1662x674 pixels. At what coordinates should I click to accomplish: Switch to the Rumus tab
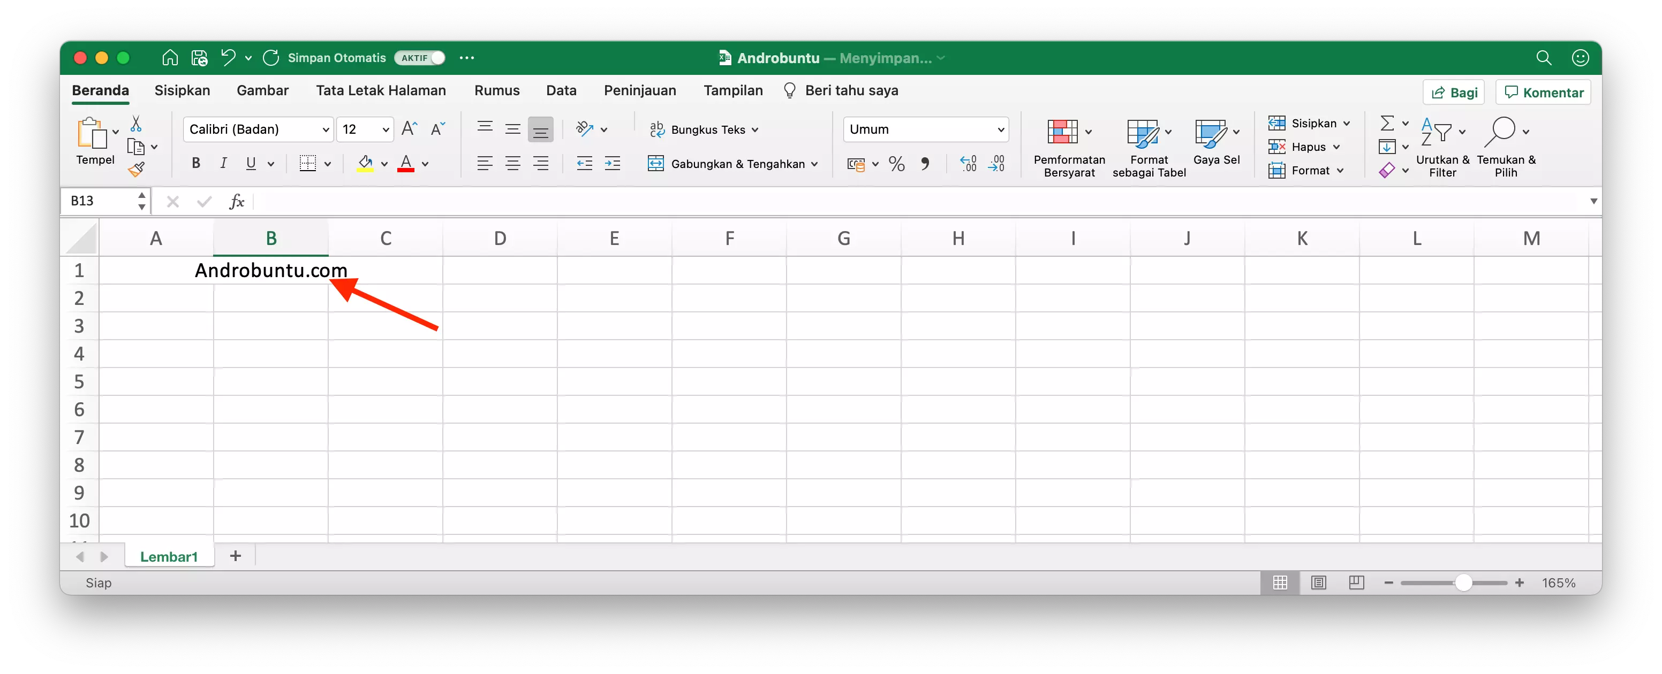tap(496, 90)
